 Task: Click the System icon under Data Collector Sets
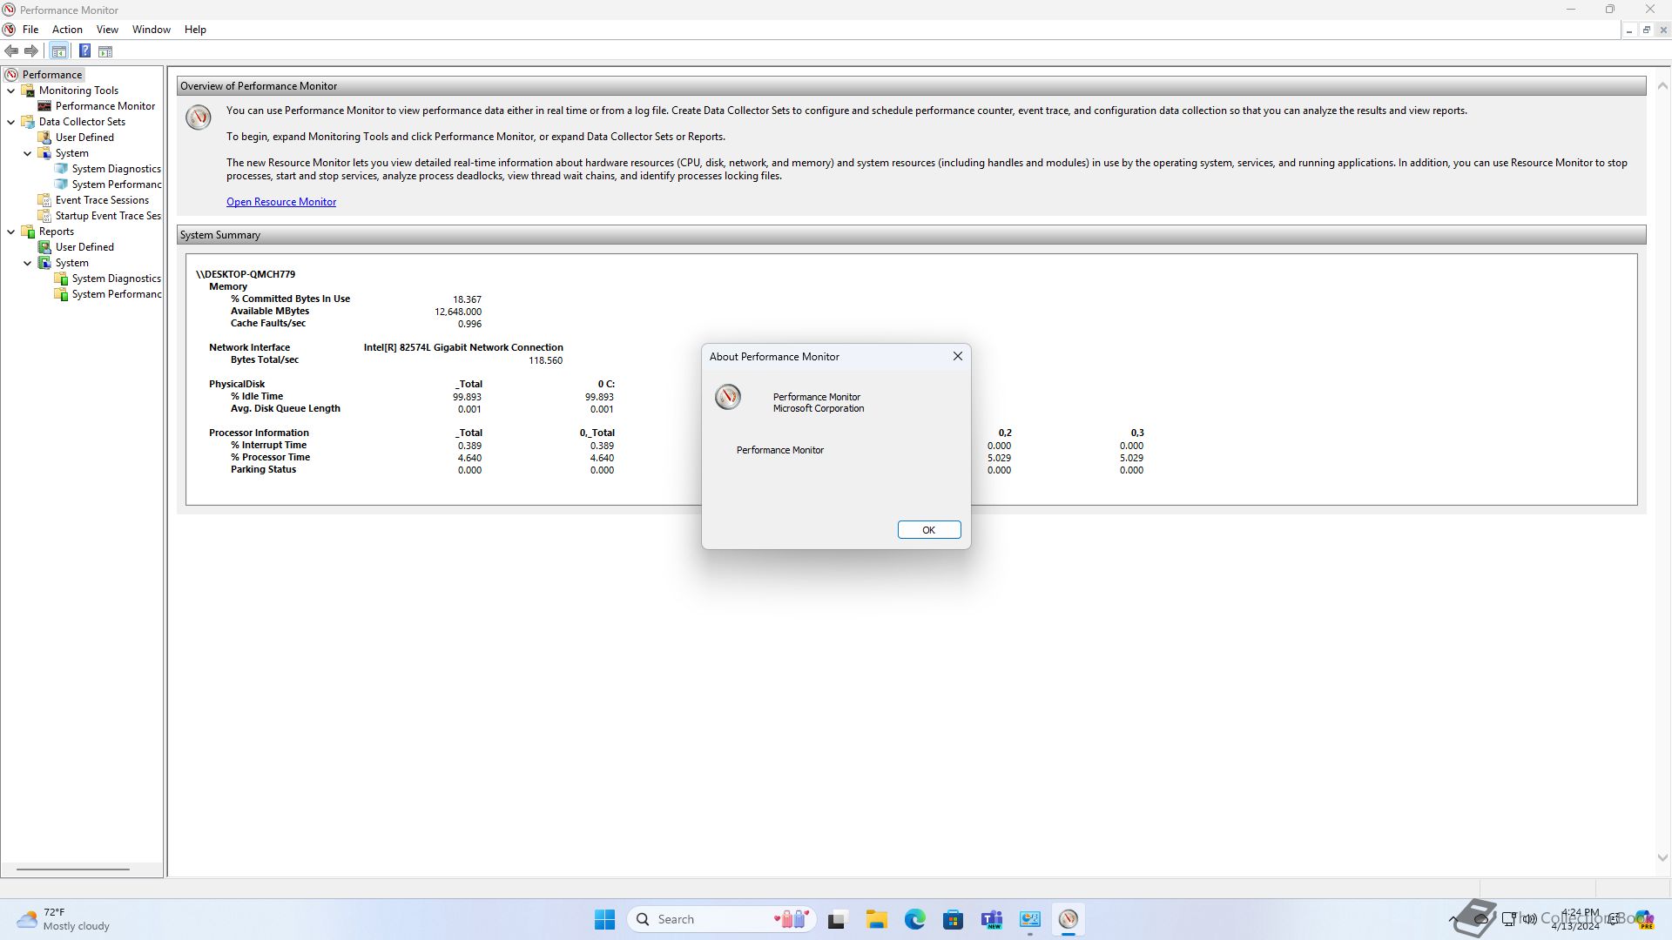pyautogui.click(x=44, y=153)
